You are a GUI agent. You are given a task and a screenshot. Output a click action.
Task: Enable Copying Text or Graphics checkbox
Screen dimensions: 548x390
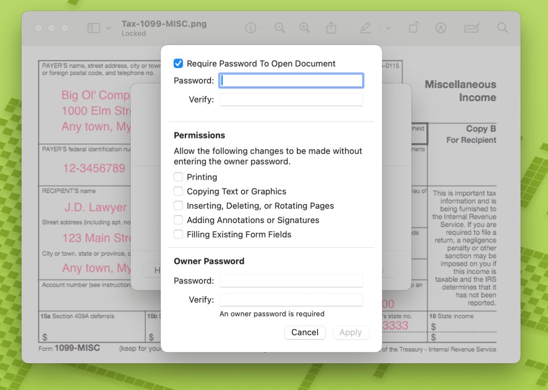[x=178, y=192]
